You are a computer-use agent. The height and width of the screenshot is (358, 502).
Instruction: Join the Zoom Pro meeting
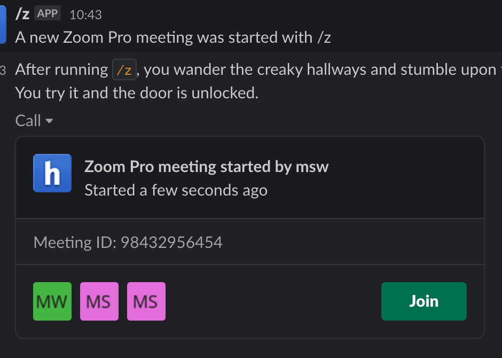pyautogui.click(x=424, y=301)
